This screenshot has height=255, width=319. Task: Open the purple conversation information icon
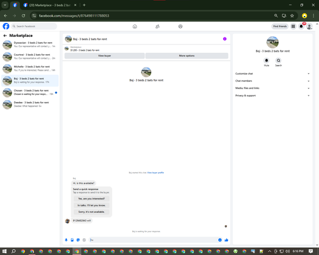(225, 39)
